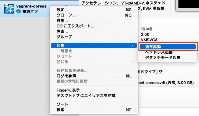Open 設定... from the context menu
This screenshot has height=116, width=199.
[94, 10]
